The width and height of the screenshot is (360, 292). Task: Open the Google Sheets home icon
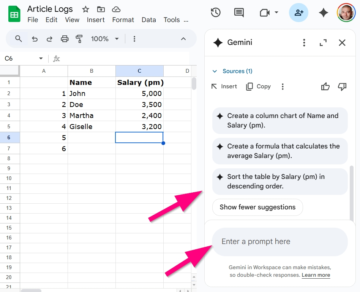pyautogui.click(x=14, y=14)
